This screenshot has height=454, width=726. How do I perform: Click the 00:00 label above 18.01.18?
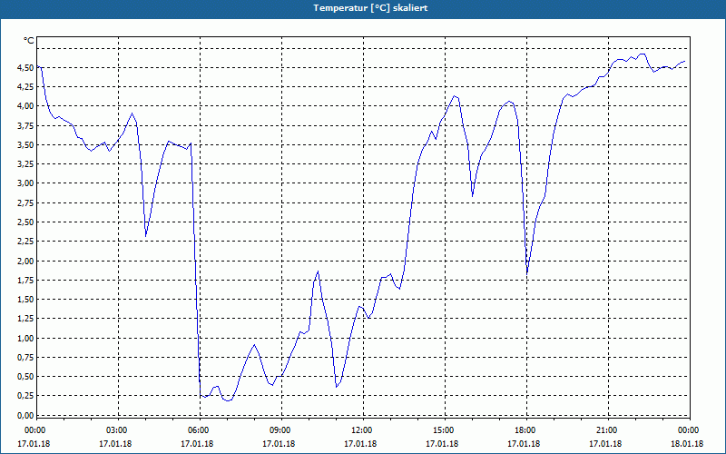tap(687, 430)
